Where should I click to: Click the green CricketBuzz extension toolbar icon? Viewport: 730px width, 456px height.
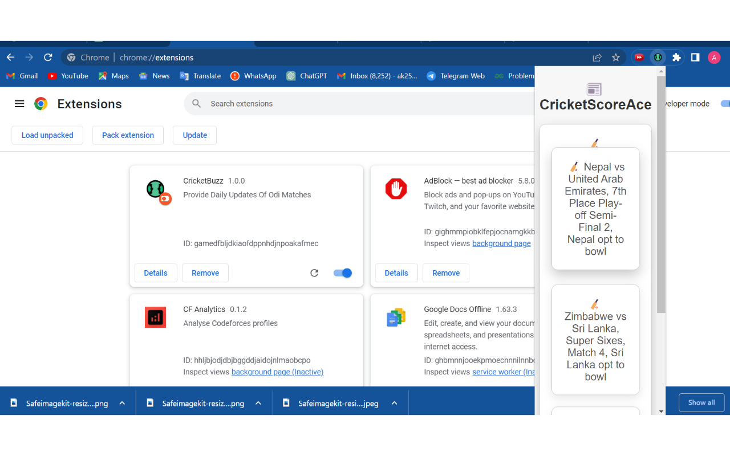coord(658,58)
